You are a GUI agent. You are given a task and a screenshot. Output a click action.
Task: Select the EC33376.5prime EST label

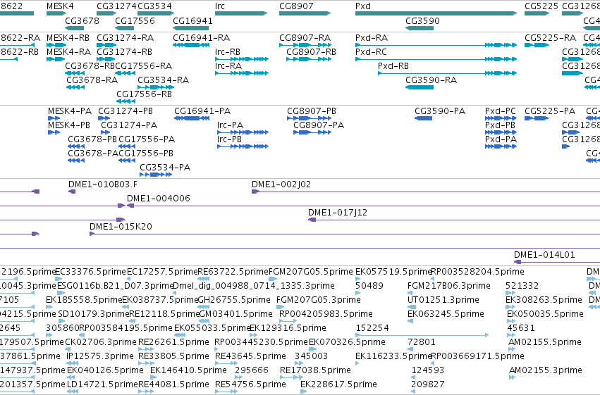[x=91, y=272]
